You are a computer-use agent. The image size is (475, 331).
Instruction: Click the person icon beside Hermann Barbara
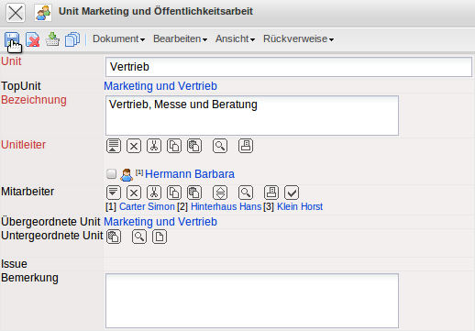coord(127,175)
